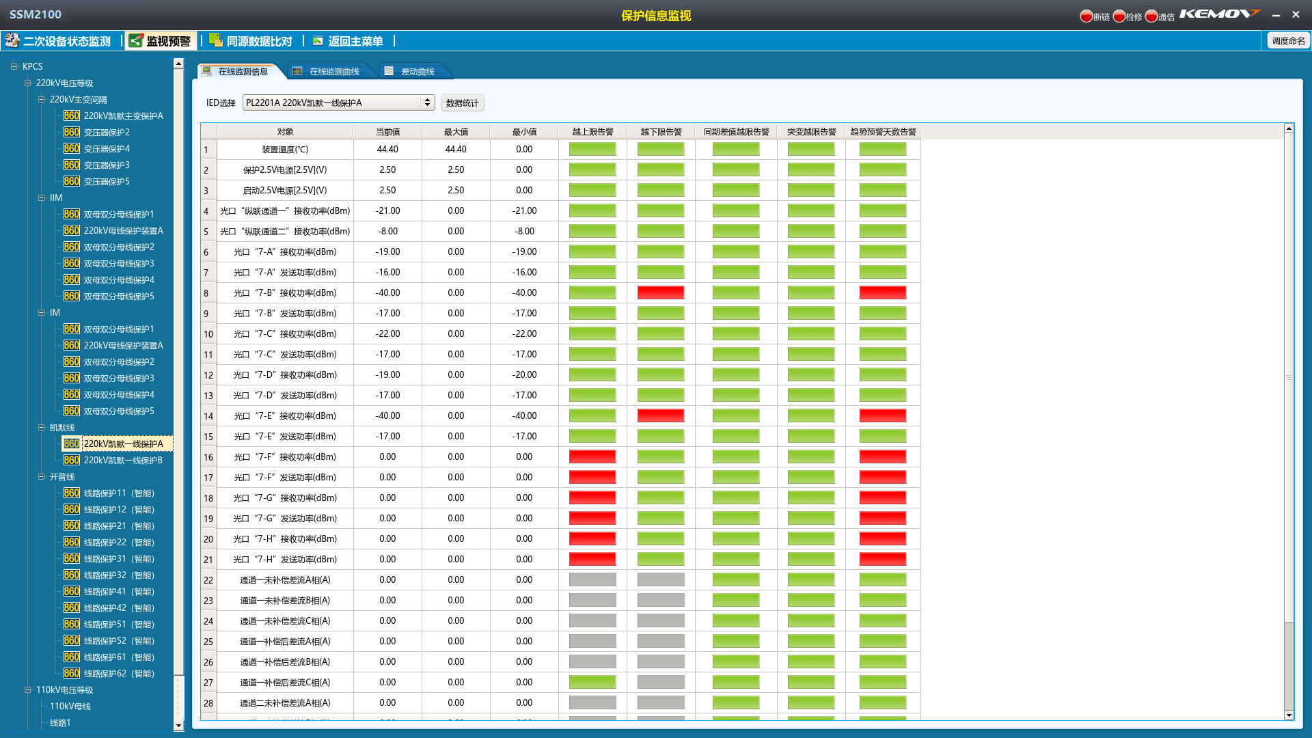The image size is (1312, 738).
Task: Click the 同源数据比对 toolbar icon
Action: tap(215, 40)
